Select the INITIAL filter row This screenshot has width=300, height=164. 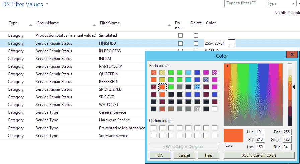click(105, 59)
